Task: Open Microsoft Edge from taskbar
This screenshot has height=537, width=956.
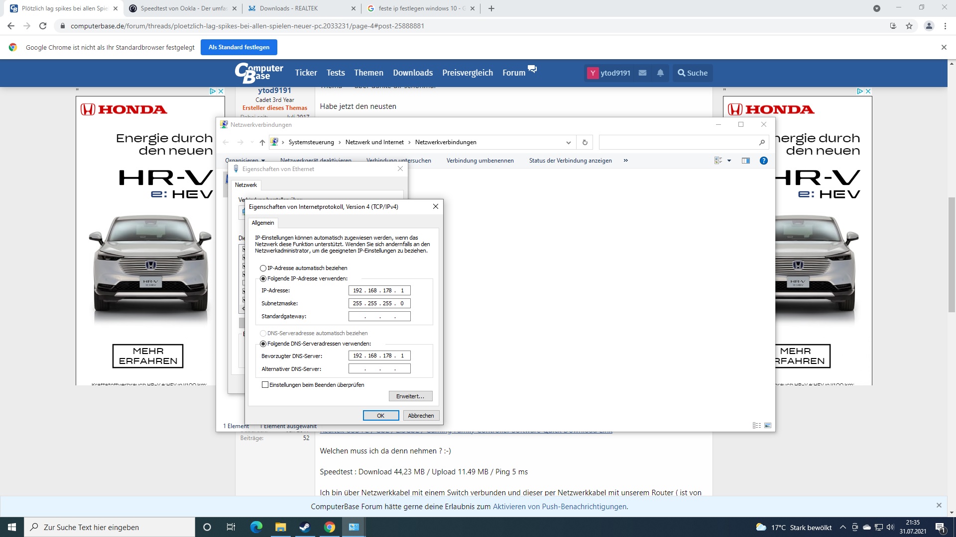Action: [x=256, y=527]
